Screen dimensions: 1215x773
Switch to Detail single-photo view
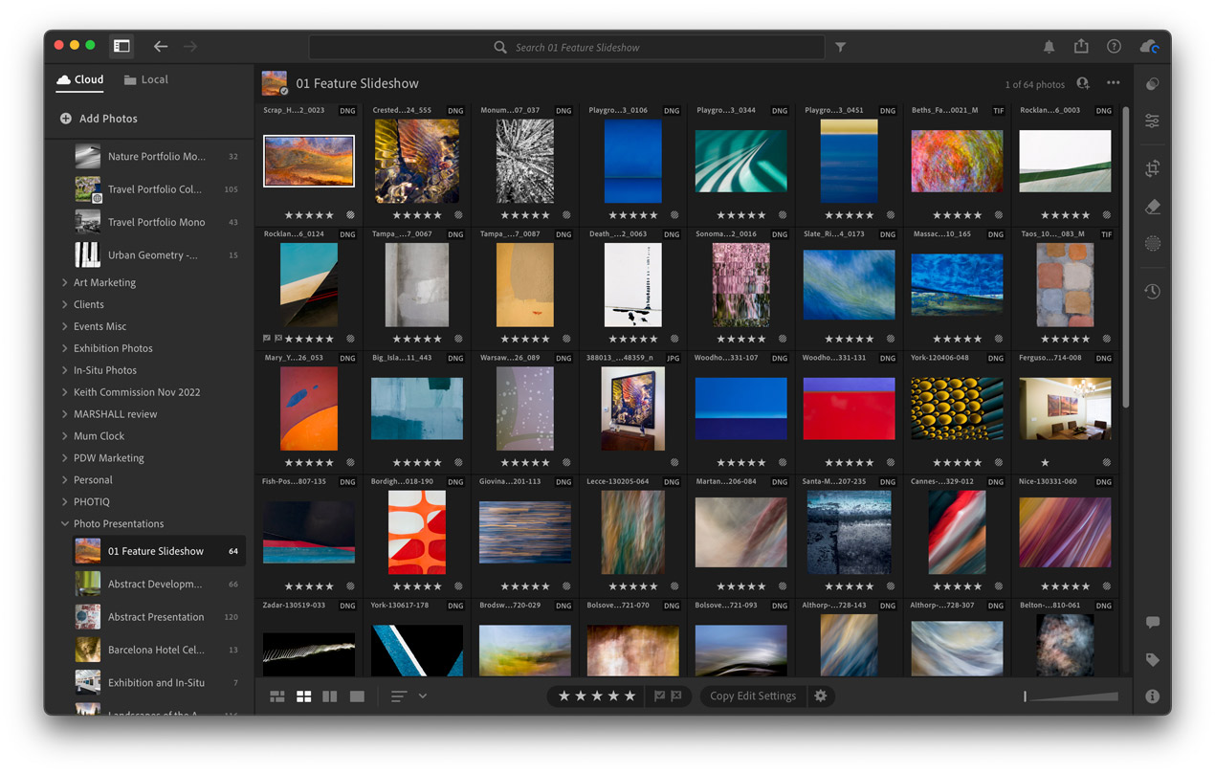(x=357, y=696)
